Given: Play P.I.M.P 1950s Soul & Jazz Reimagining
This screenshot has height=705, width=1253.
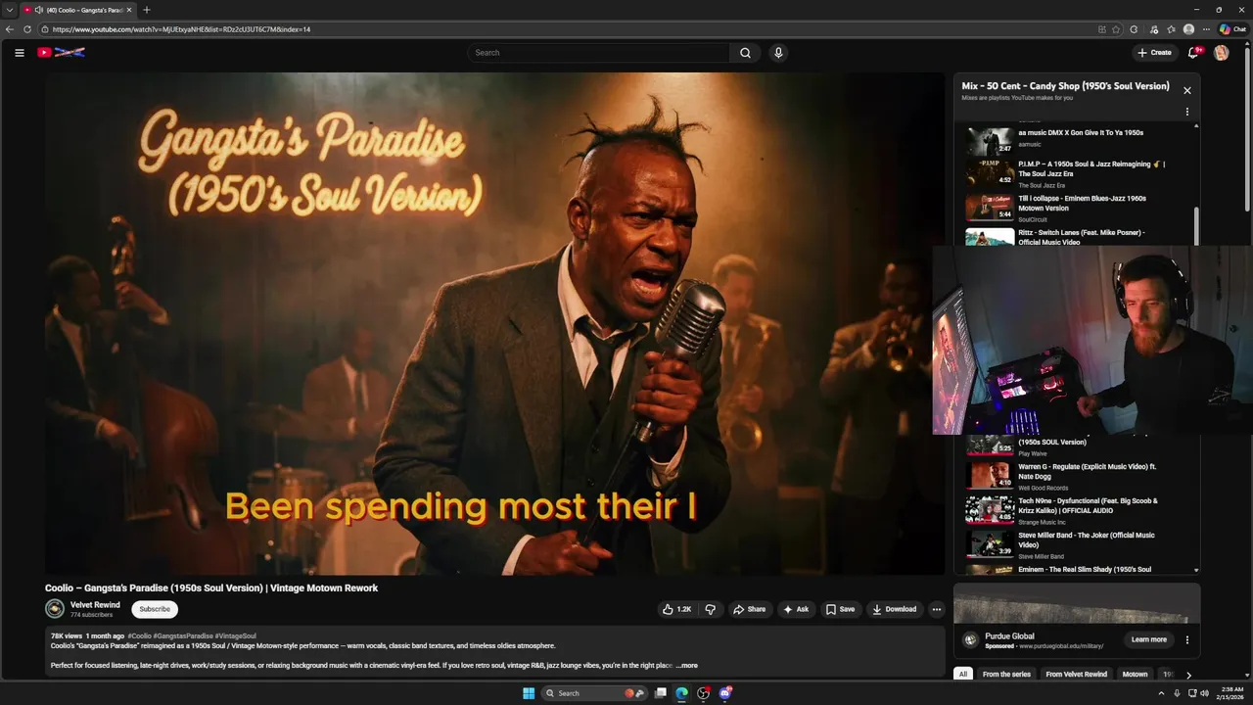Looking at the screenshot, I should [x=1081, y=172].
